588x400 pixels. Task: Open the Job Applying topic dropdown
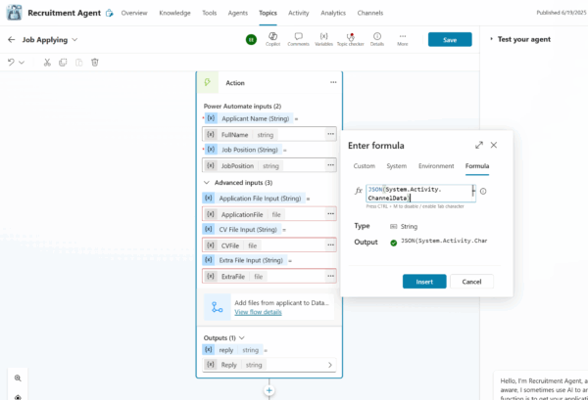74,40
